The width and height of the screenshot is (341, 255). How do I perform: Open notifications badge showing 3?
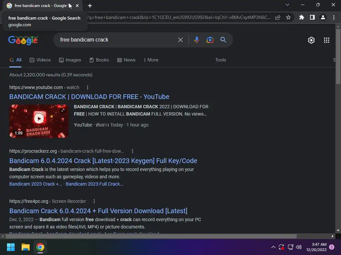point(331,247)
